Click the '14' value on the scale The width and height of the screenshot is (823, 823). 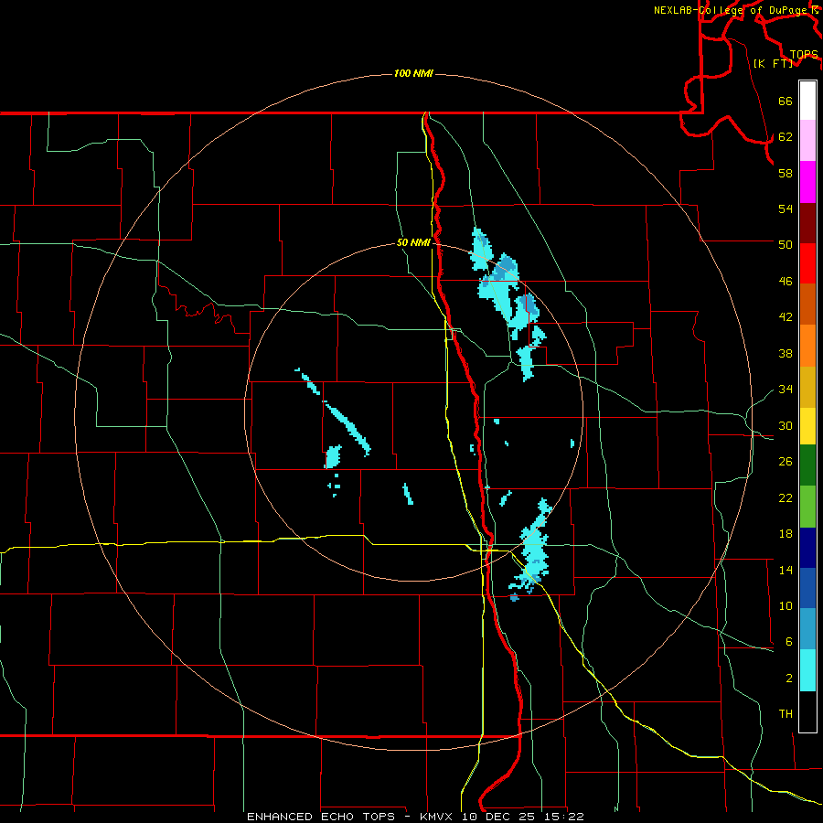(x=786, y=570)
